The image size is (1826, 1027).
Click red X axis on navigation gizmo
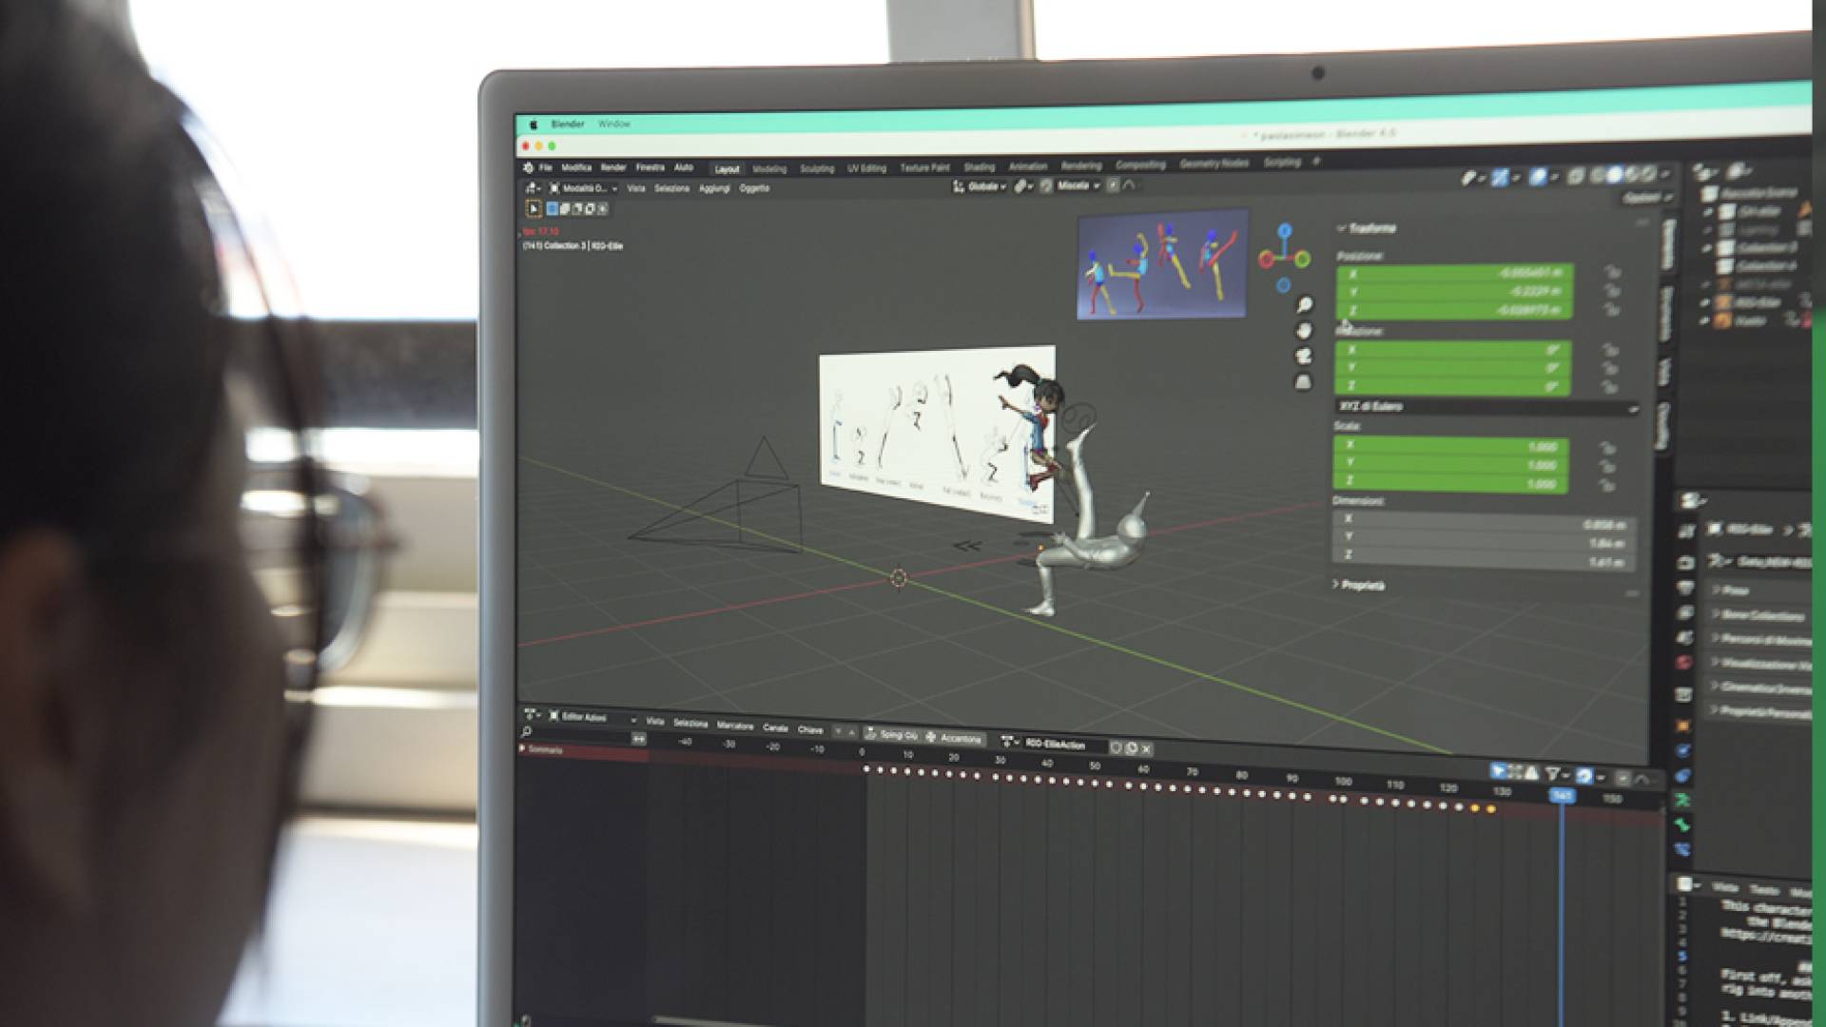1266,259
